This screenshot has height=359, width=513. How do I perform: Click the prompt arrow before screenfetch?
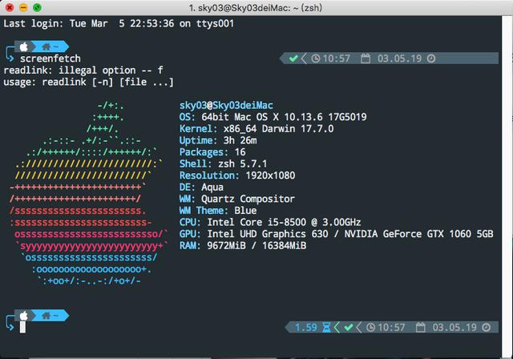pyautogui.click(x=10, y=58)
